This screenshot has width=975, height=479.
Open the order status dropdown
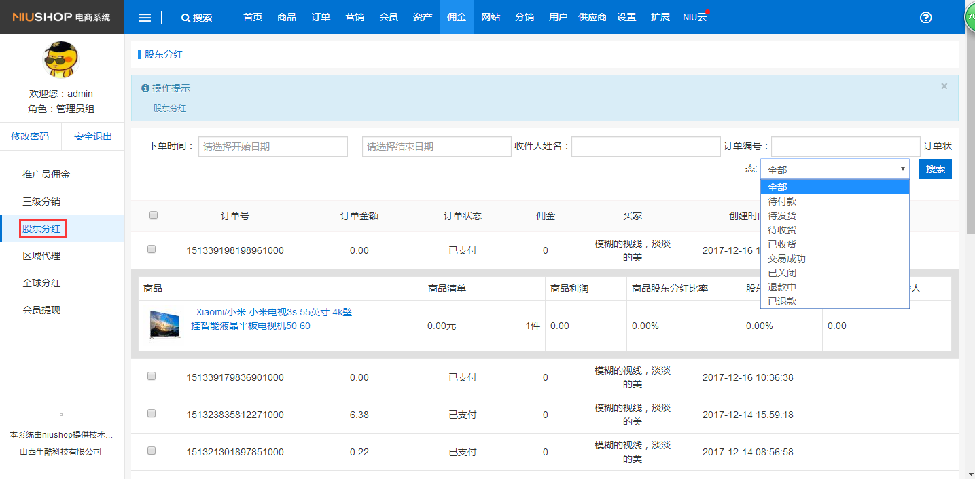835,170
